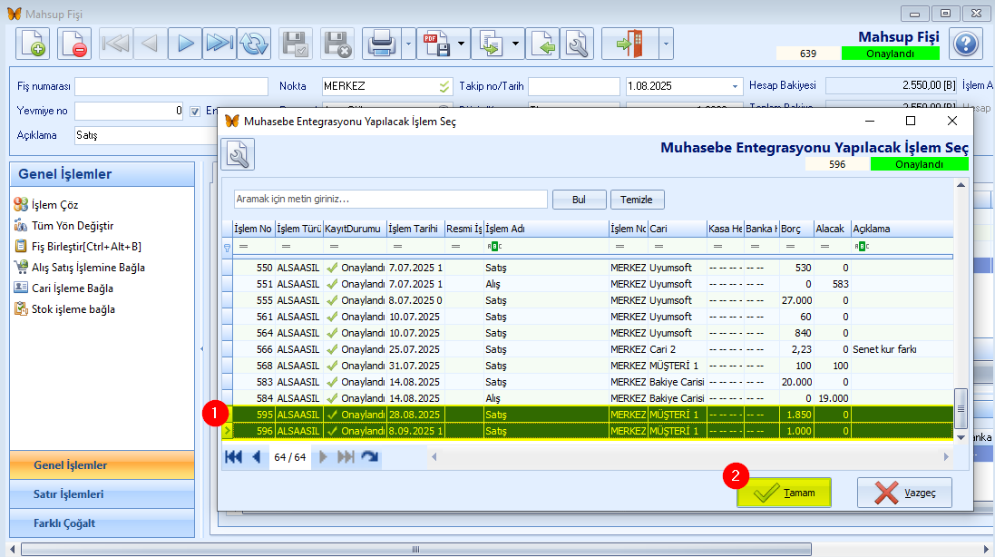Open the blue help question mark icon
The image size is (995, 557).
pos(966,44)
